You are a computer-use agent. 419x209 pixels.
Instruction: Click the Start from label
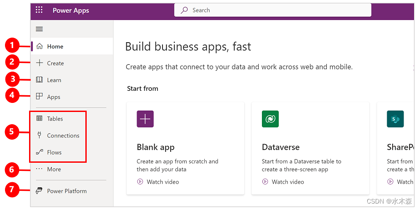point(143,88)
